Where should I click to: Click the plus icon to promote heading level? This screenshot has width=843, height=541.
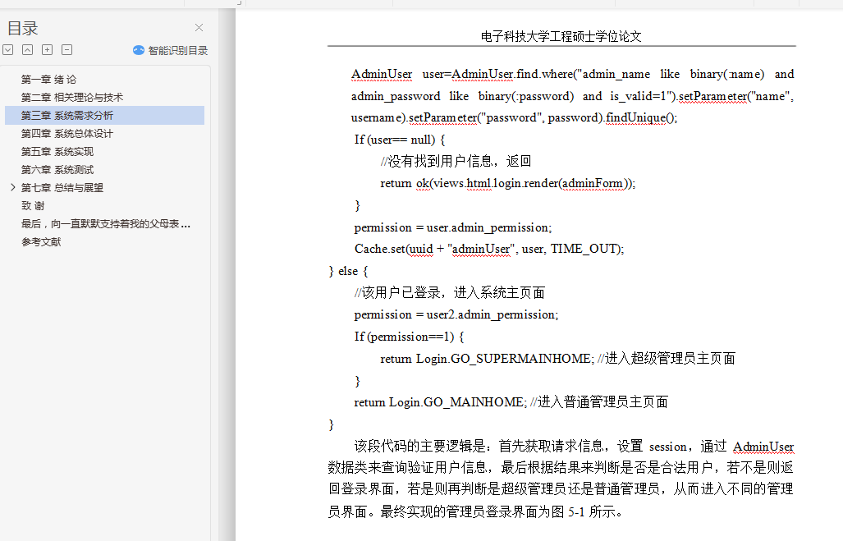click(x=48, y=50)
